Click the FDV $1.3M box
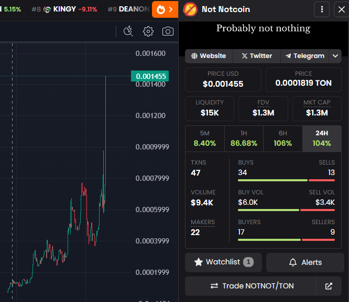 point(263,109)
